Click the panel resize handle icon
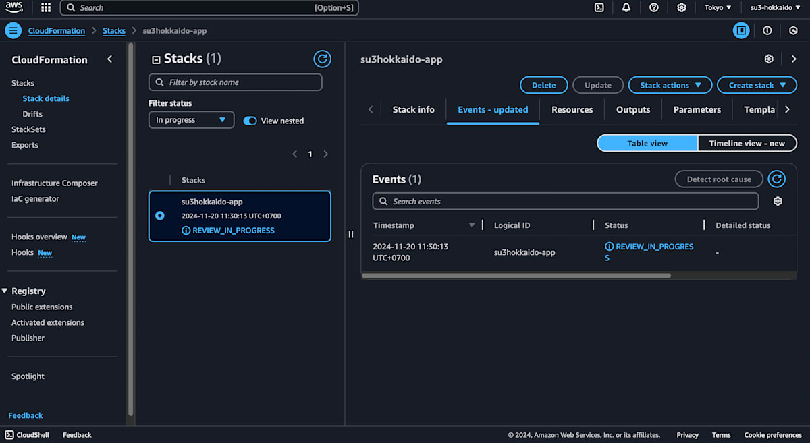This screenshot has height=443, width=810. [351, 234]
